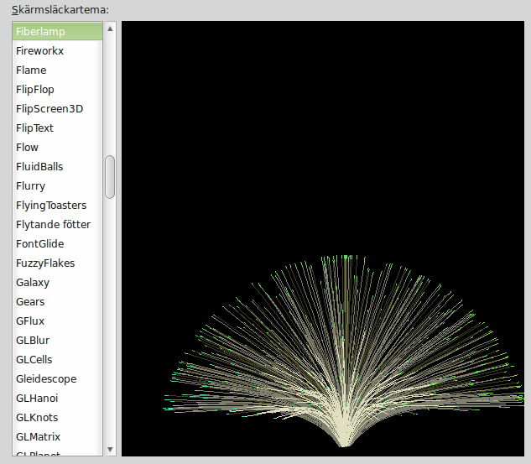Choose the Galaxy screensaver
Image resolution: width=531 pixels, height=464 pixels.
point(57,283)
